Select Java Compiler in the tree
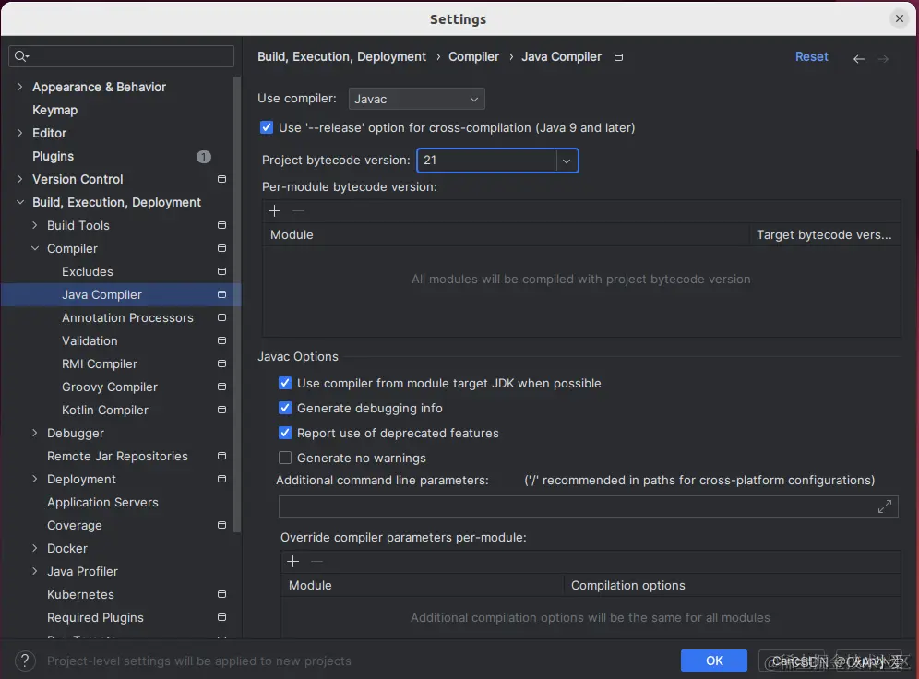The height and width of the screenshot is (679, 919). [121, 294]
